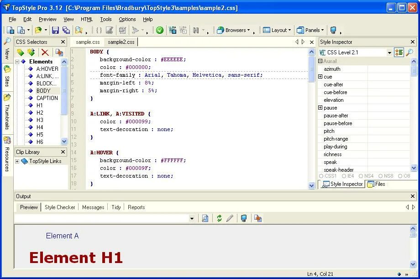
Task: Expand the TopStyle Links clip library node
Action: point(17,161)
